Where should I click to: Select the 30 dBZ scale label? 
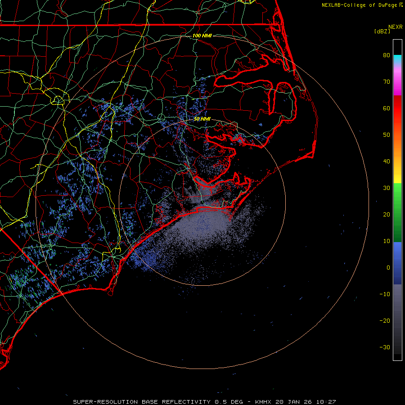point(387,188)
